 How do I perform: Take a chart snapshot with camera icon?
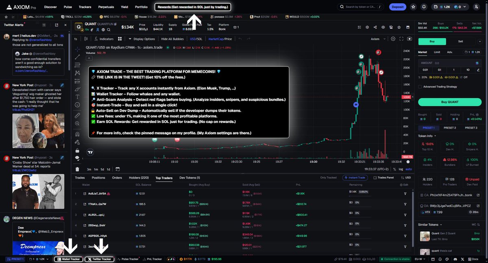409,39
